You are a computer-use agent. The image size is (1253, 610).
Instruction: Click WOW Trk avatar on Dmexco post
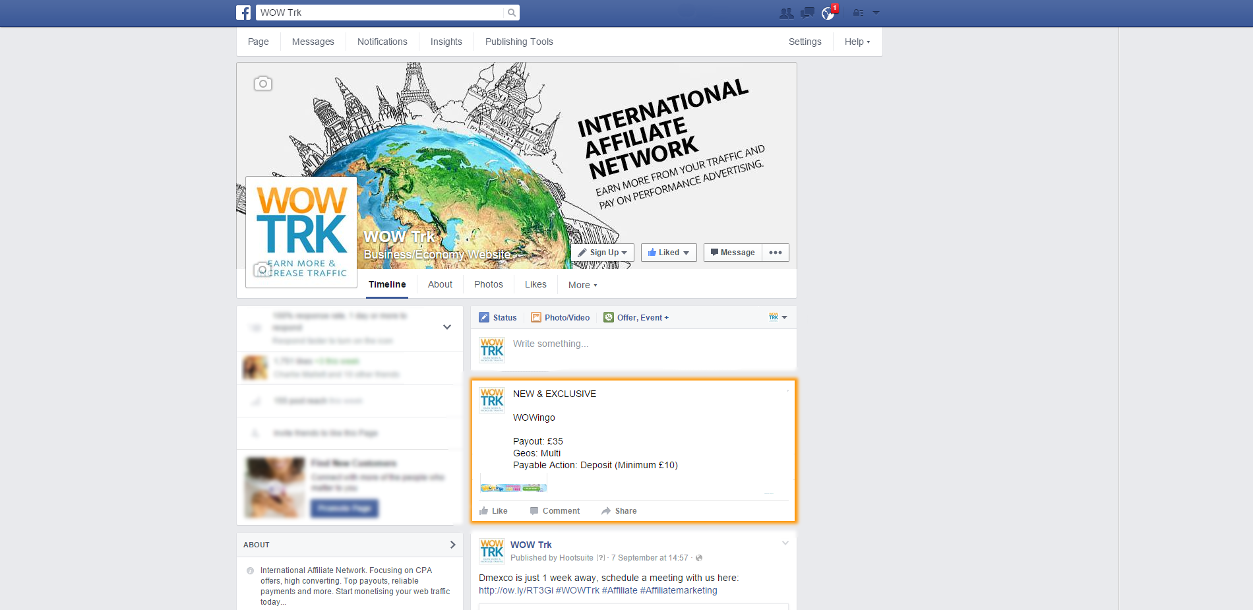492,551
